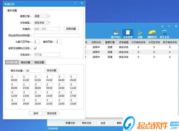Switch to the 点击量设置 tab
Image resolution: width=179 pixels, height=131 pixels.
point(12,62)
